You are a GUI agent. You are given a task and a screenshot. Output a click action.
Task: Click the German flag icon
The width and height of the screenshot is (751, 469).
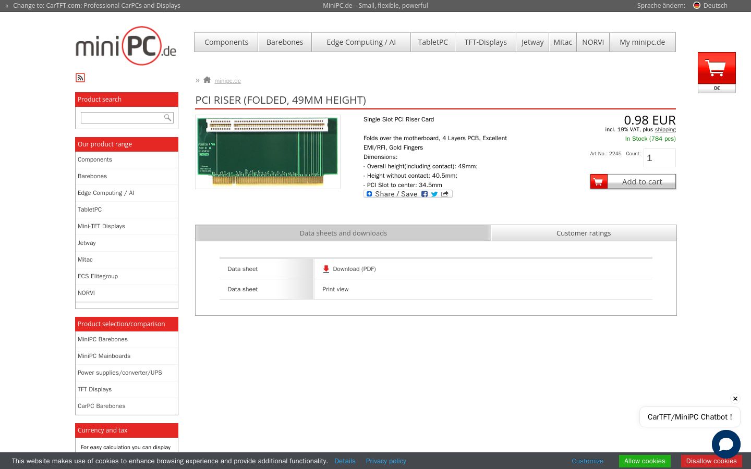[697, 5]
